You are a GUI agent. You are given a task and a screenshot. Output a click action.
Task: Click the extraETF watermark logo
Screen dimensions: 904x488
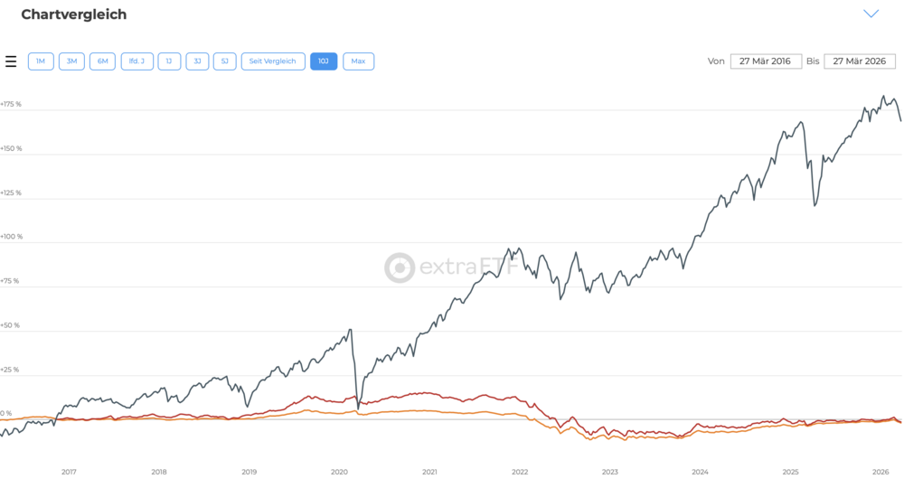[451, 268]
